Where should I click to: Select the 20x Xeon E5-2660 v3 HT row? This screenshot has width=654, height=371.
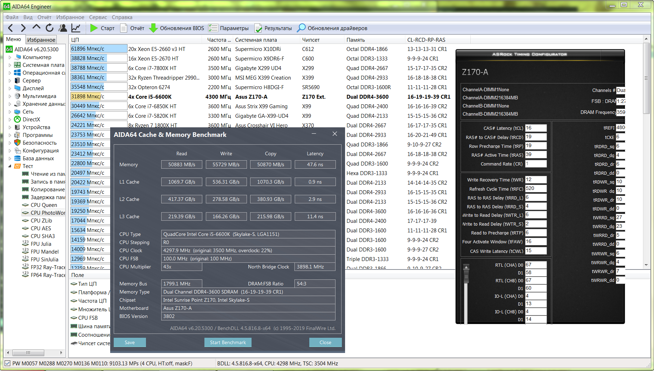click(260, 49)
